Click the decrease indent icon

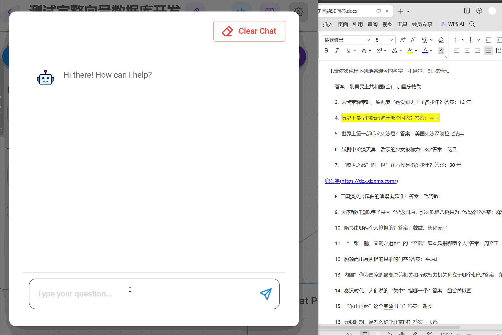point(488,40)
